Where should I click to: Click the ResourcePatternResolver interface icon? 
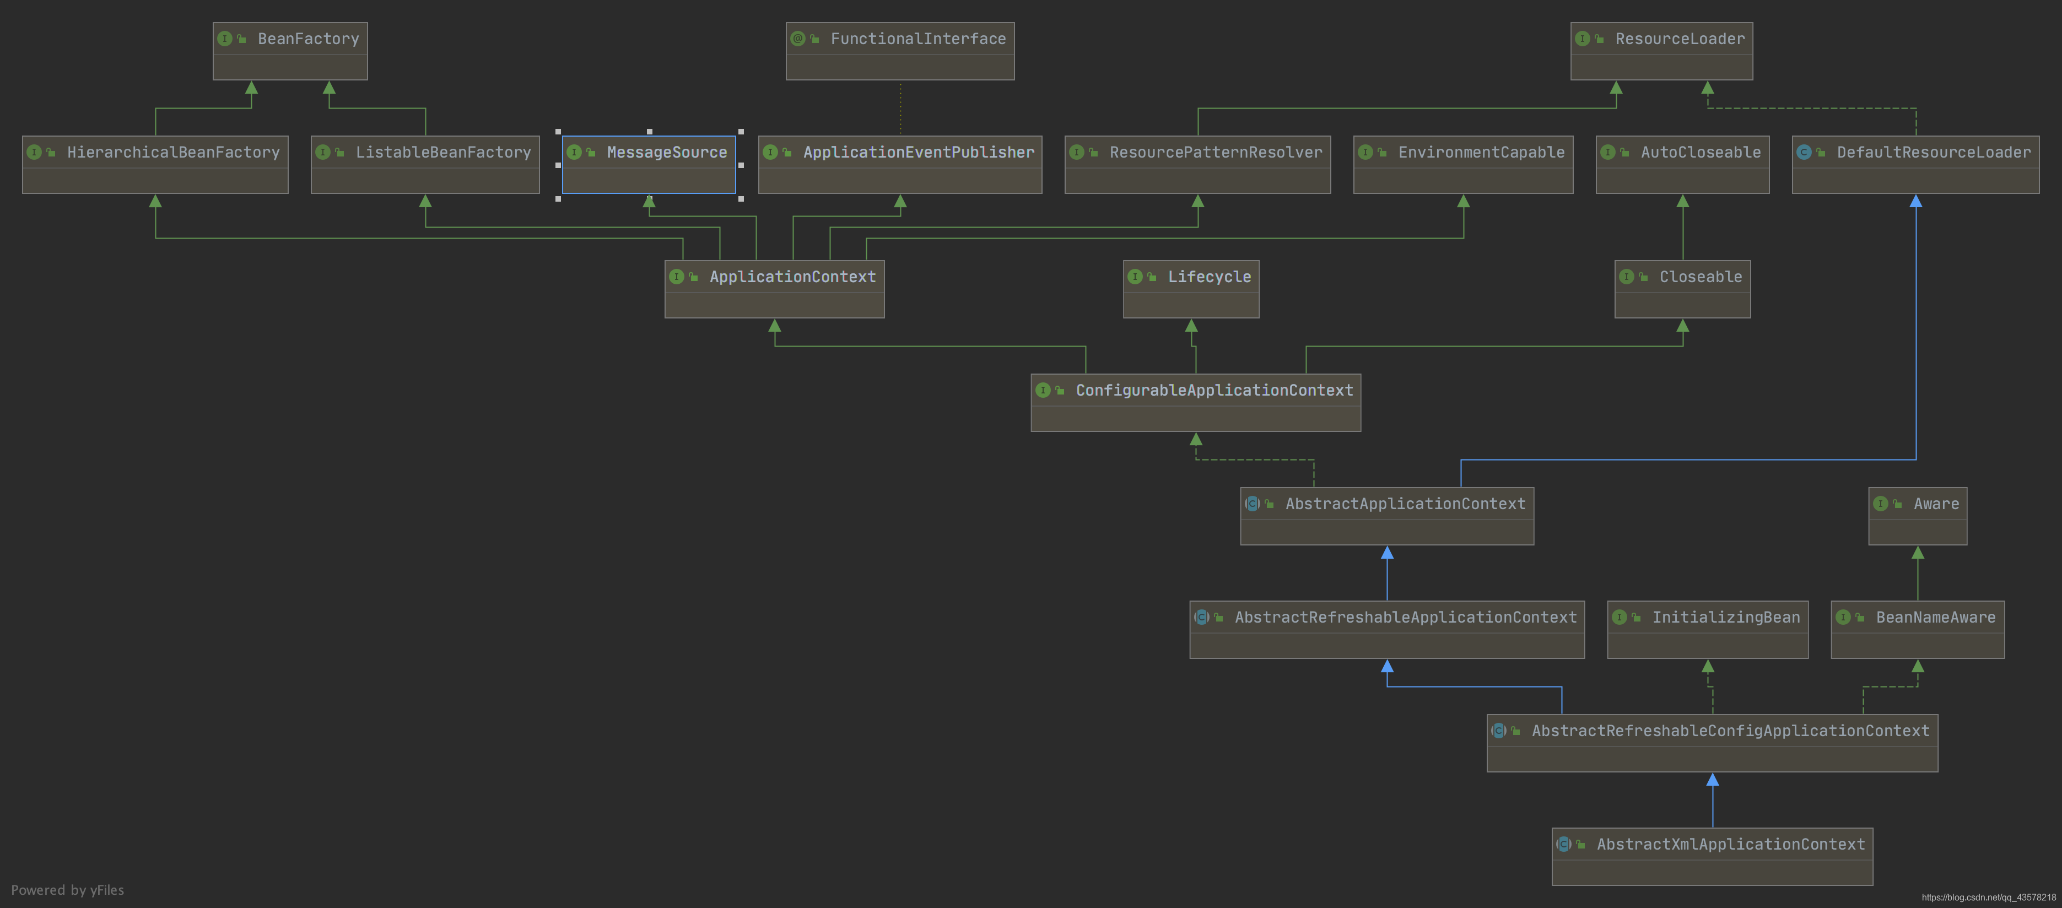click(x=1077, y=152)
